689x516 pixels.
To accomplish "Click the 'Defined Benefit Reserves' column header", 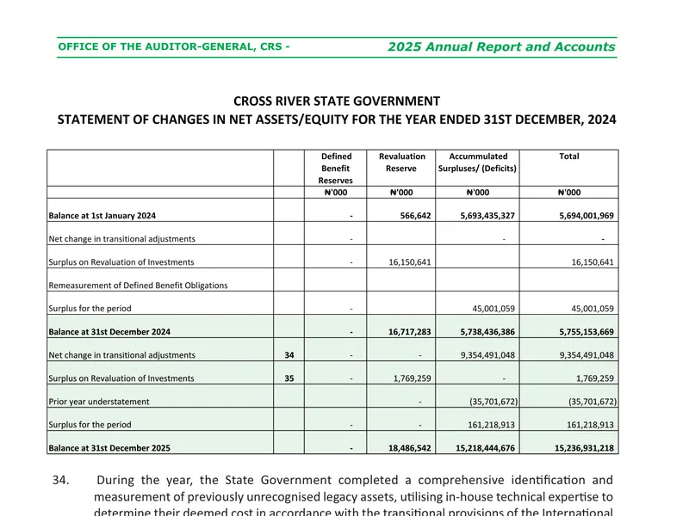I will 336,168.
